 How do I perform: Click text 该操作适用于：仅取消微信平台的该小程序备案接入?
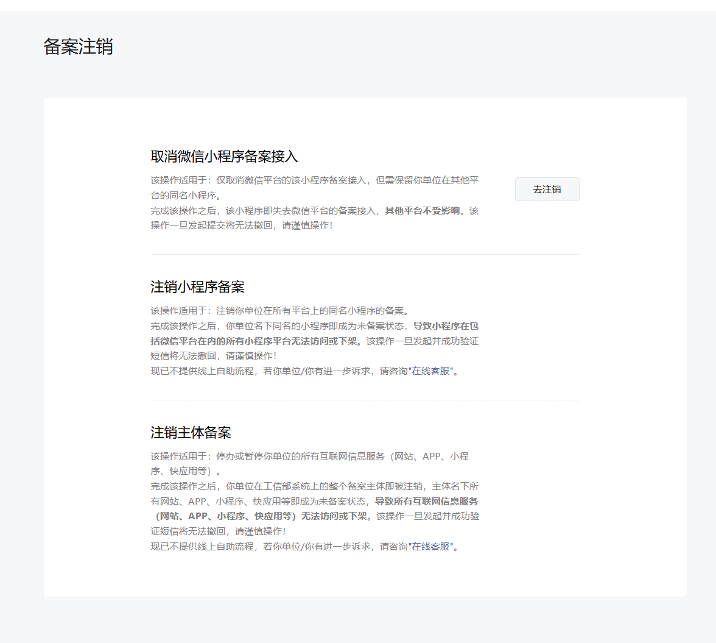point(258,180)
